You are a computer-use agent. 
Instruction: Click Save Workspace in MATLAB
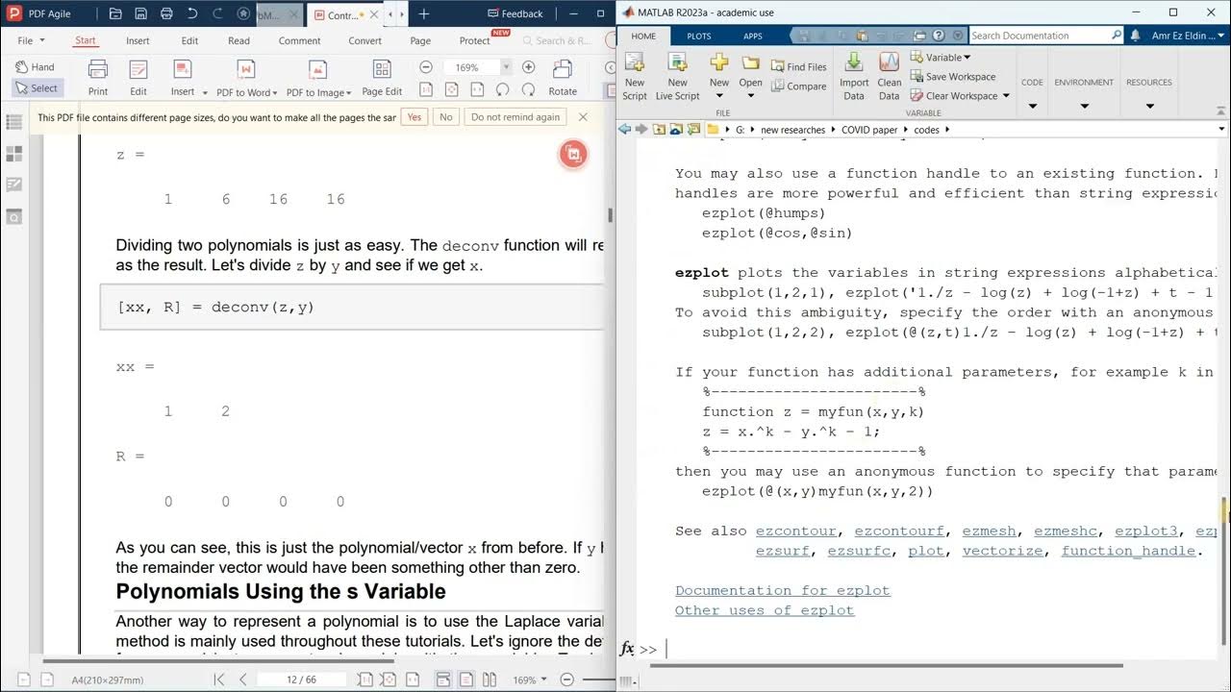(952, 76)
